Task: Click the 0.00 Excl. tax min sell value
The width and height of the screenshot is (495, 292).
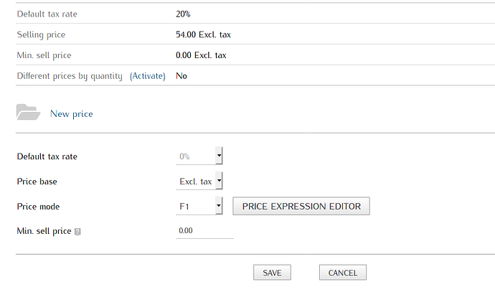Action: pyautogui.click(x=201, y=55)
